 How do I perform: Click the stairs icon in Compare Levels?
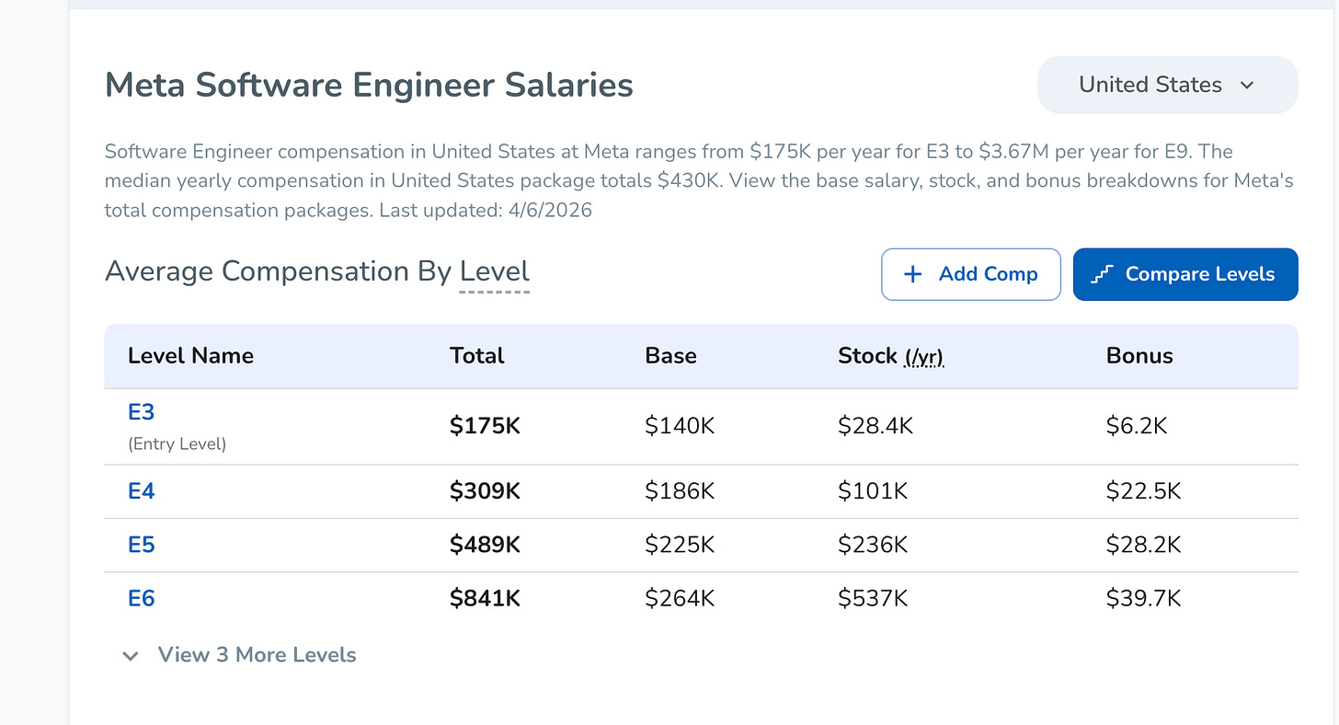coord(1102,274)
